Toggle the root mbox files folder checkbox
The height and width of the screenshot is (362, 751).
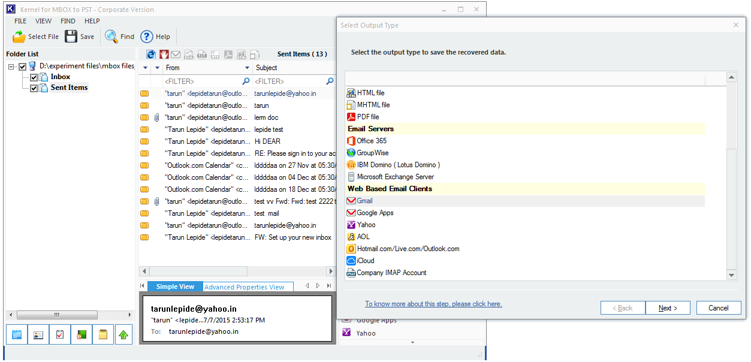tap(23, 67)
